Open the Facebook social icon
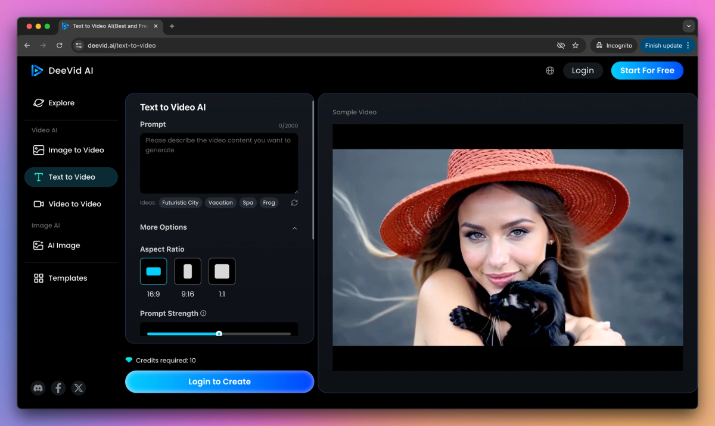This screenshot has height=426, width=715. click(x=58, y=388)
